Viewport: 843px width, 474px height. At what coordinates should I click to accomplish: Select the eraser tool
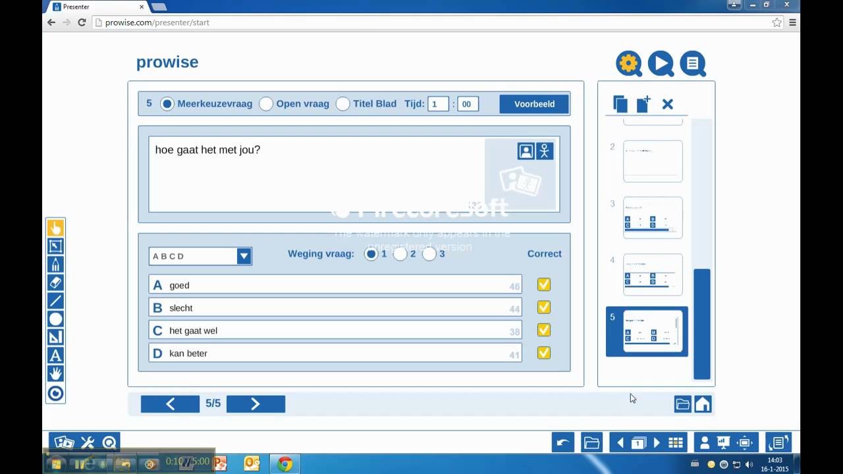(x=56, y=282)
